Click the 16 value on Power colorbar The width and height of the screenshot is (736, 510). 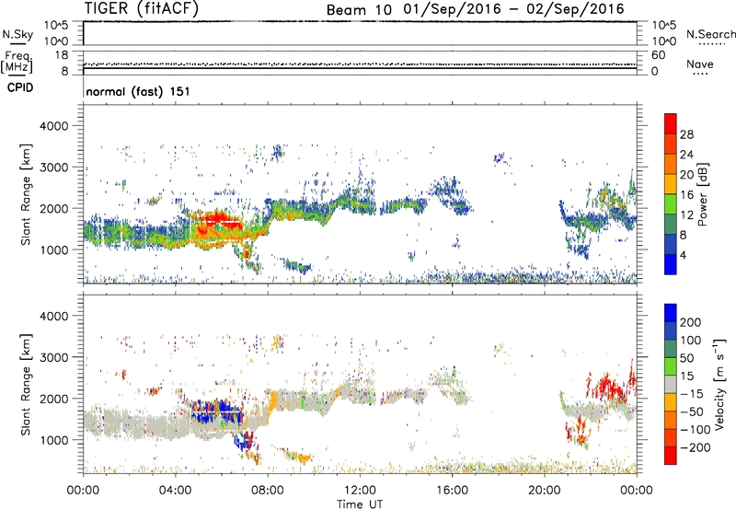tap(686, 195)
